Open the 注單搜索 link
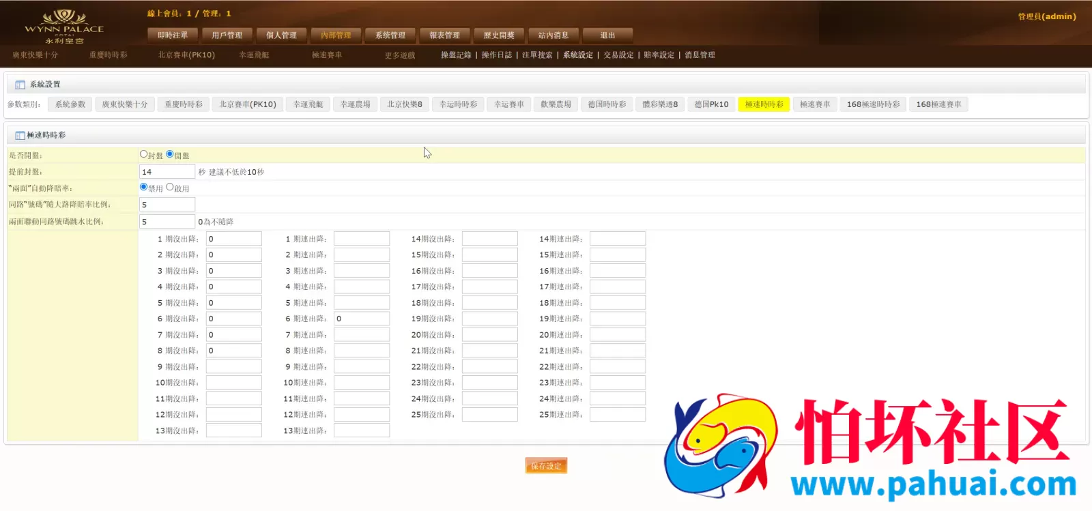 coord(537,55)
